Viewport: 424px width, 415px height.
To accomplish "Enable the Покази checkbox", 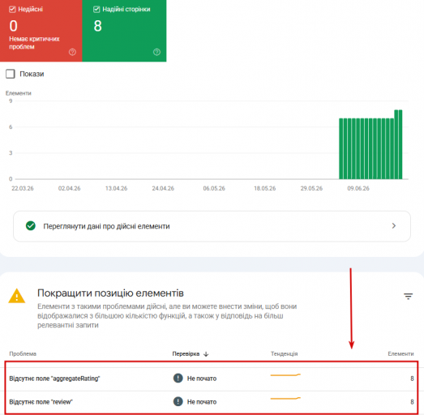I will 11,74.
